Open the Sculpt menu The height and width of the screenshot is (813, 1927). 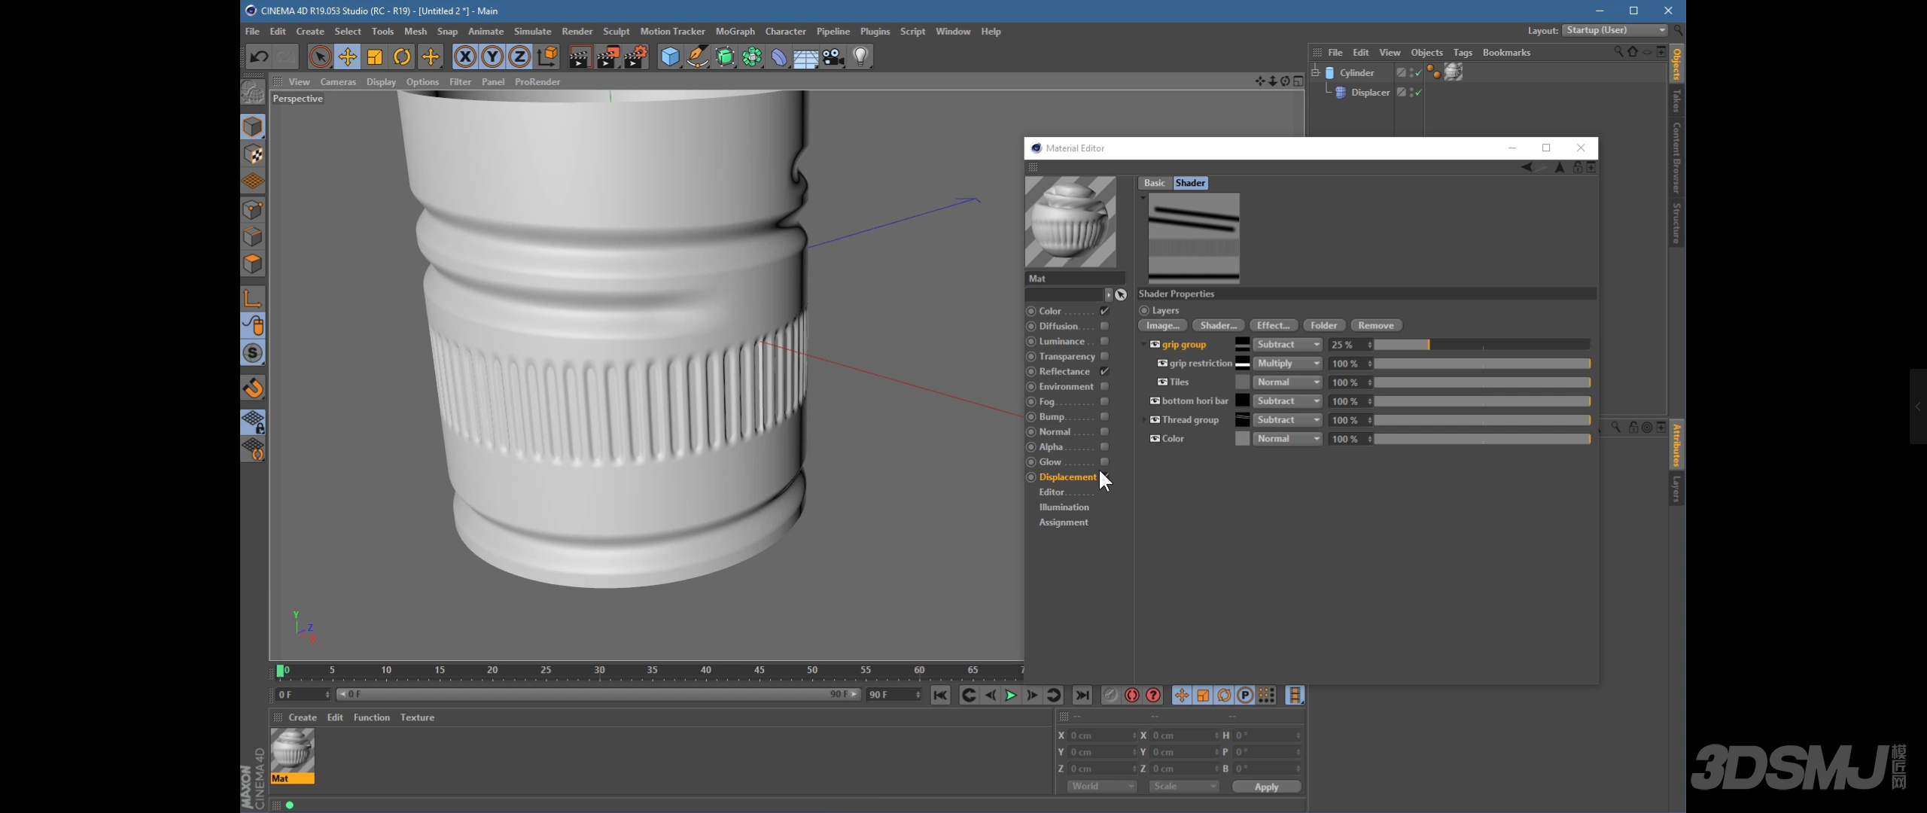point(616,31)
